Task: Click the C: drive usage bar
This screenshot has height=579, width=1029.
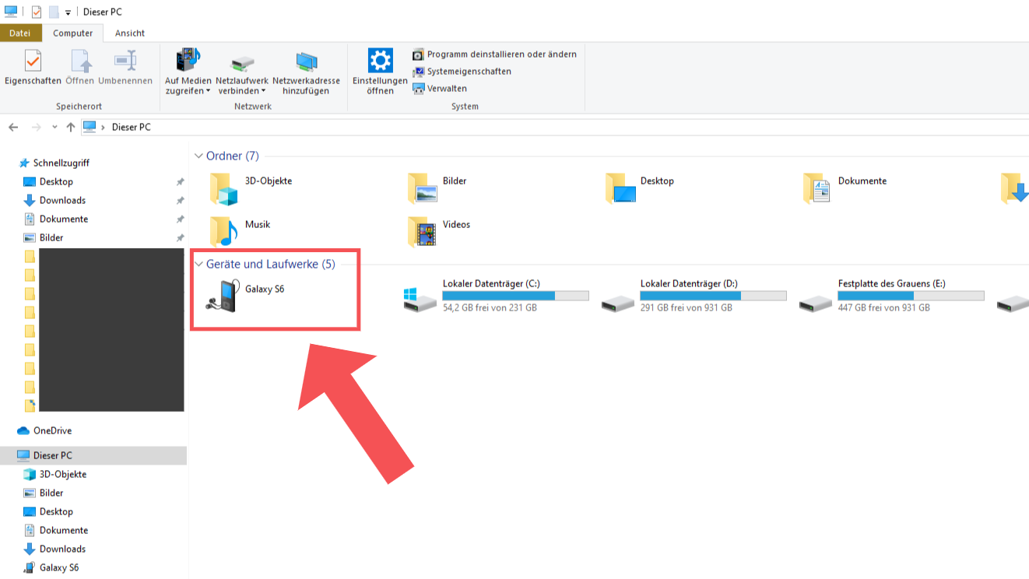Action: click(x=515, y=297)
